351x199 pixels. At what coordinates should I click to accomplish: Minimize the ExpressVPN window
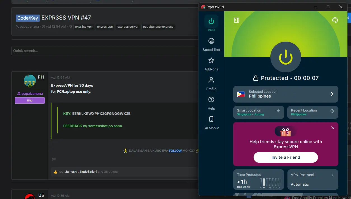pos(315,7)
